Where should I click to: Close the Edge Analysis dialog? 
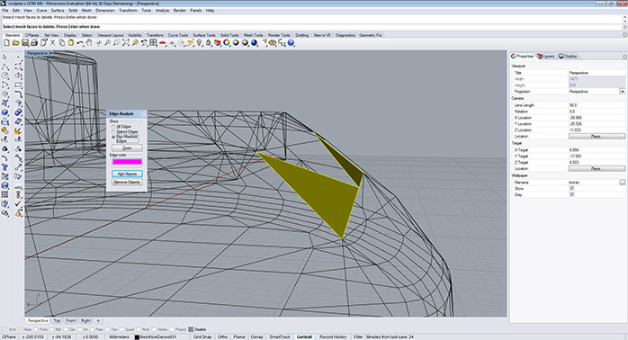143,114
